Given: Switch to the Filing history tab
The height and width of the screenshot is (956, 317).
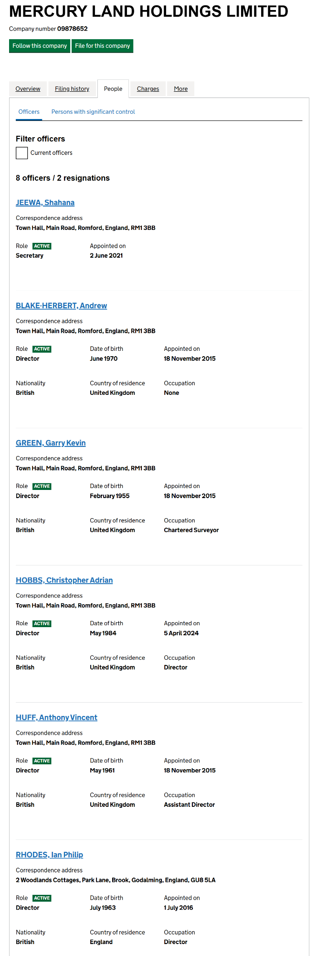Looking at the screenshot, I should tap(72, 89).
